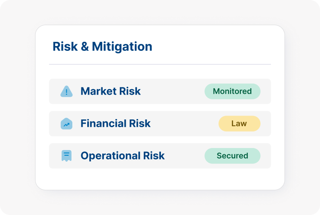The width and height of the screenshot is (320, 215).
Task: Click the word Mitigation in the card title
Action: [122, 46]
